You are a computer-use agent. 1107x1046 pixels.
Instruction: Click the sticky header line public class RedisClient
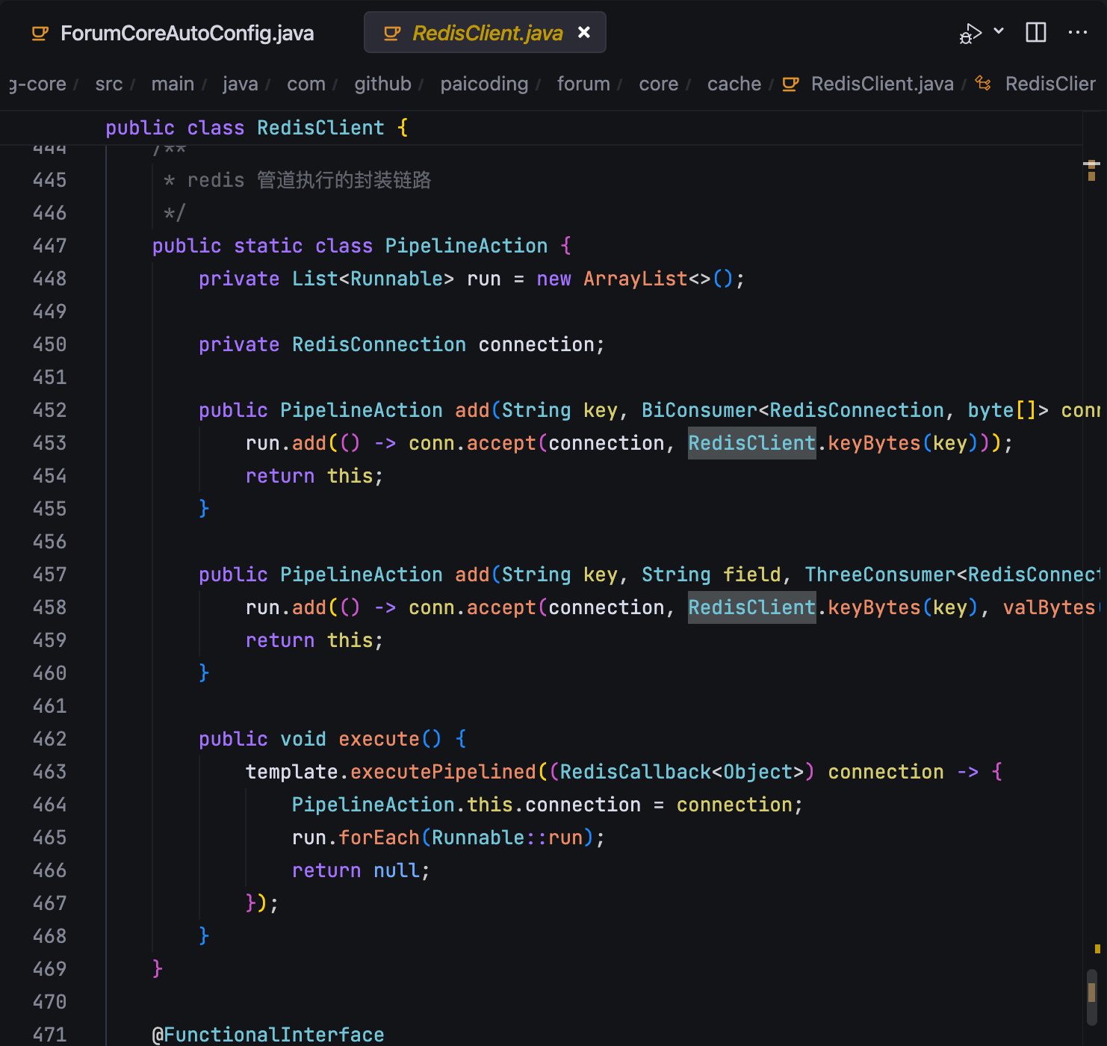(x=256, y=128)
